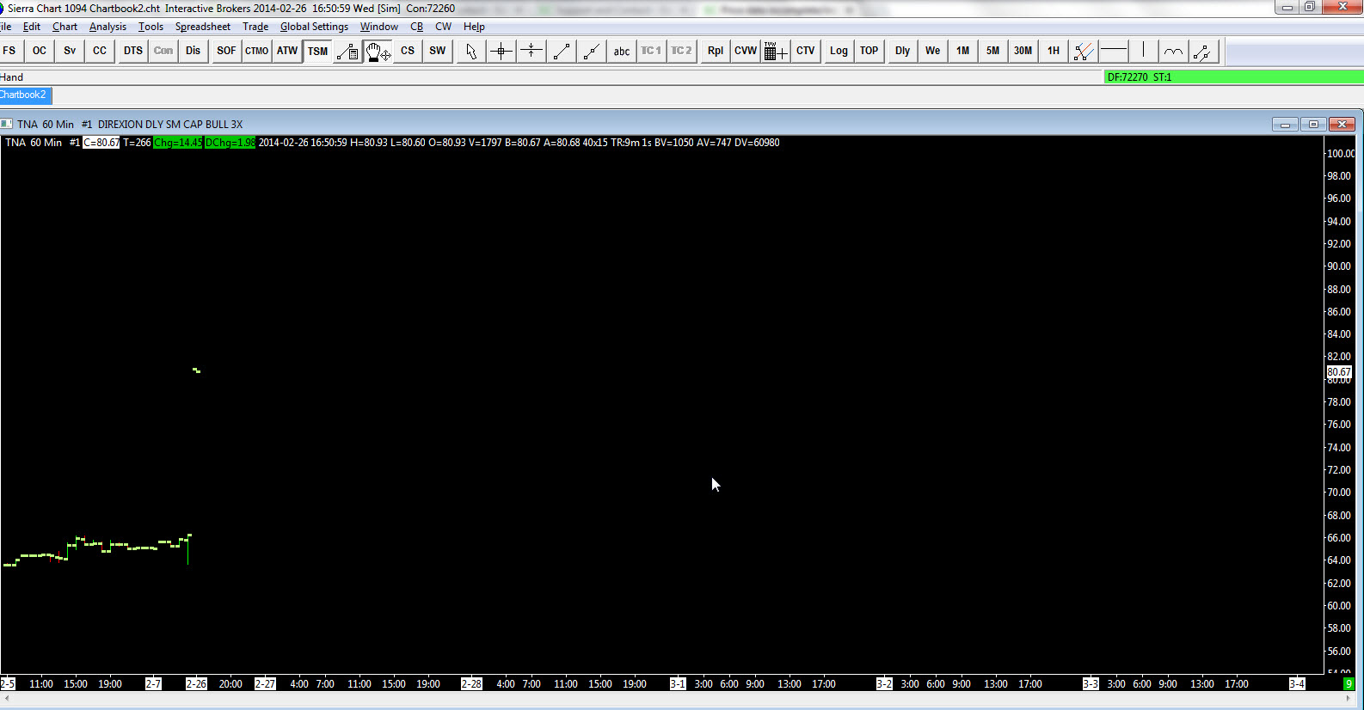Viewport: 1364px width, 710px height.
Task: Click the 3-1 date marker on time axis
Action: pyautogui.click(x=678, y=684)
